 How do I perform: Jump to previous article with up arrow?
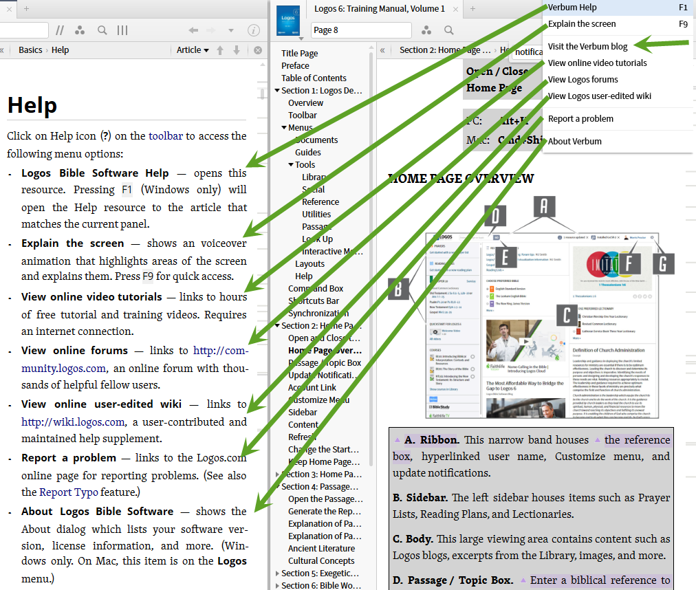pyautogui.click(x=220, y=50)
